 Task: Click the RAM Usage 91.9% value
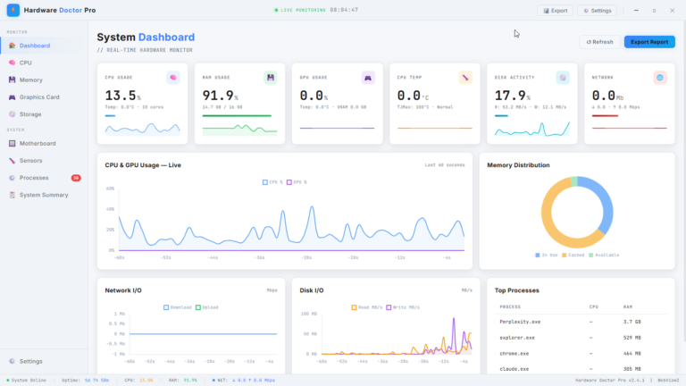[220, 96]
